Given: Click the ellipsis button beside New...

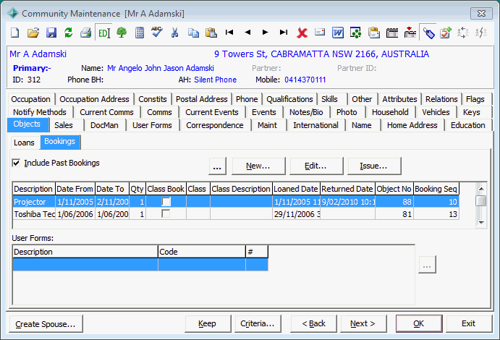Looking at the screenshot, I should (x=217, y=166).
